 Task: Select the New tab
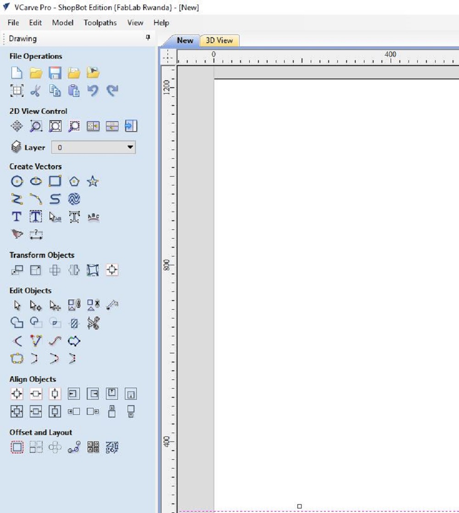coord(185,40)
